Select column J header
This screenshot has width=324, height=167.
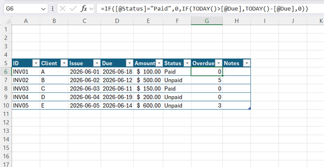pos(293,21)
